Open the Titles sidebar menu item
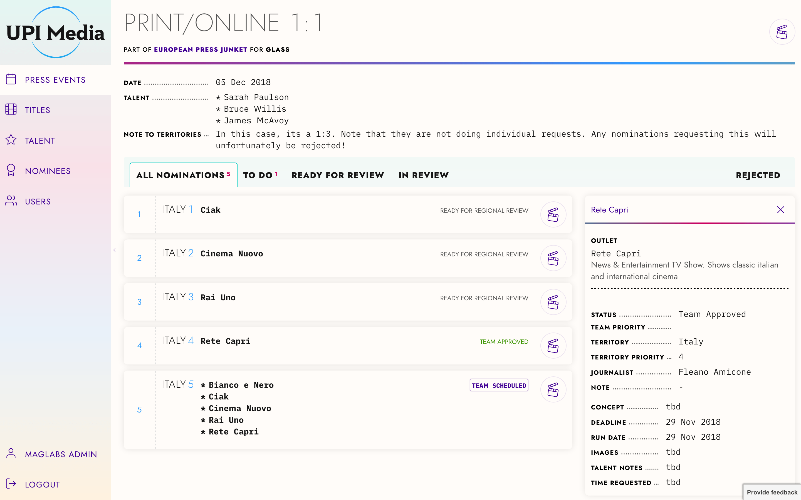This screenshot has height=500, width=801. (x=55, y=110)
